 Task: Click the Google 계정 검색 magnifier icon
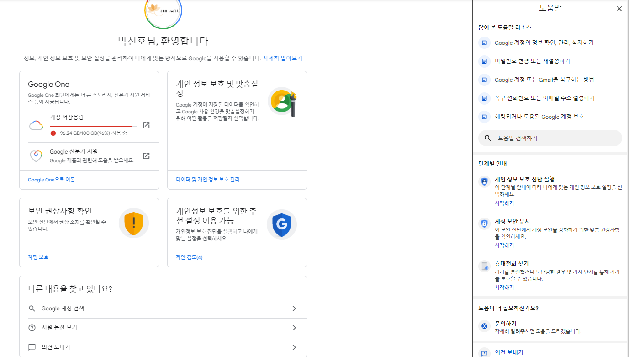coord(32,309)
